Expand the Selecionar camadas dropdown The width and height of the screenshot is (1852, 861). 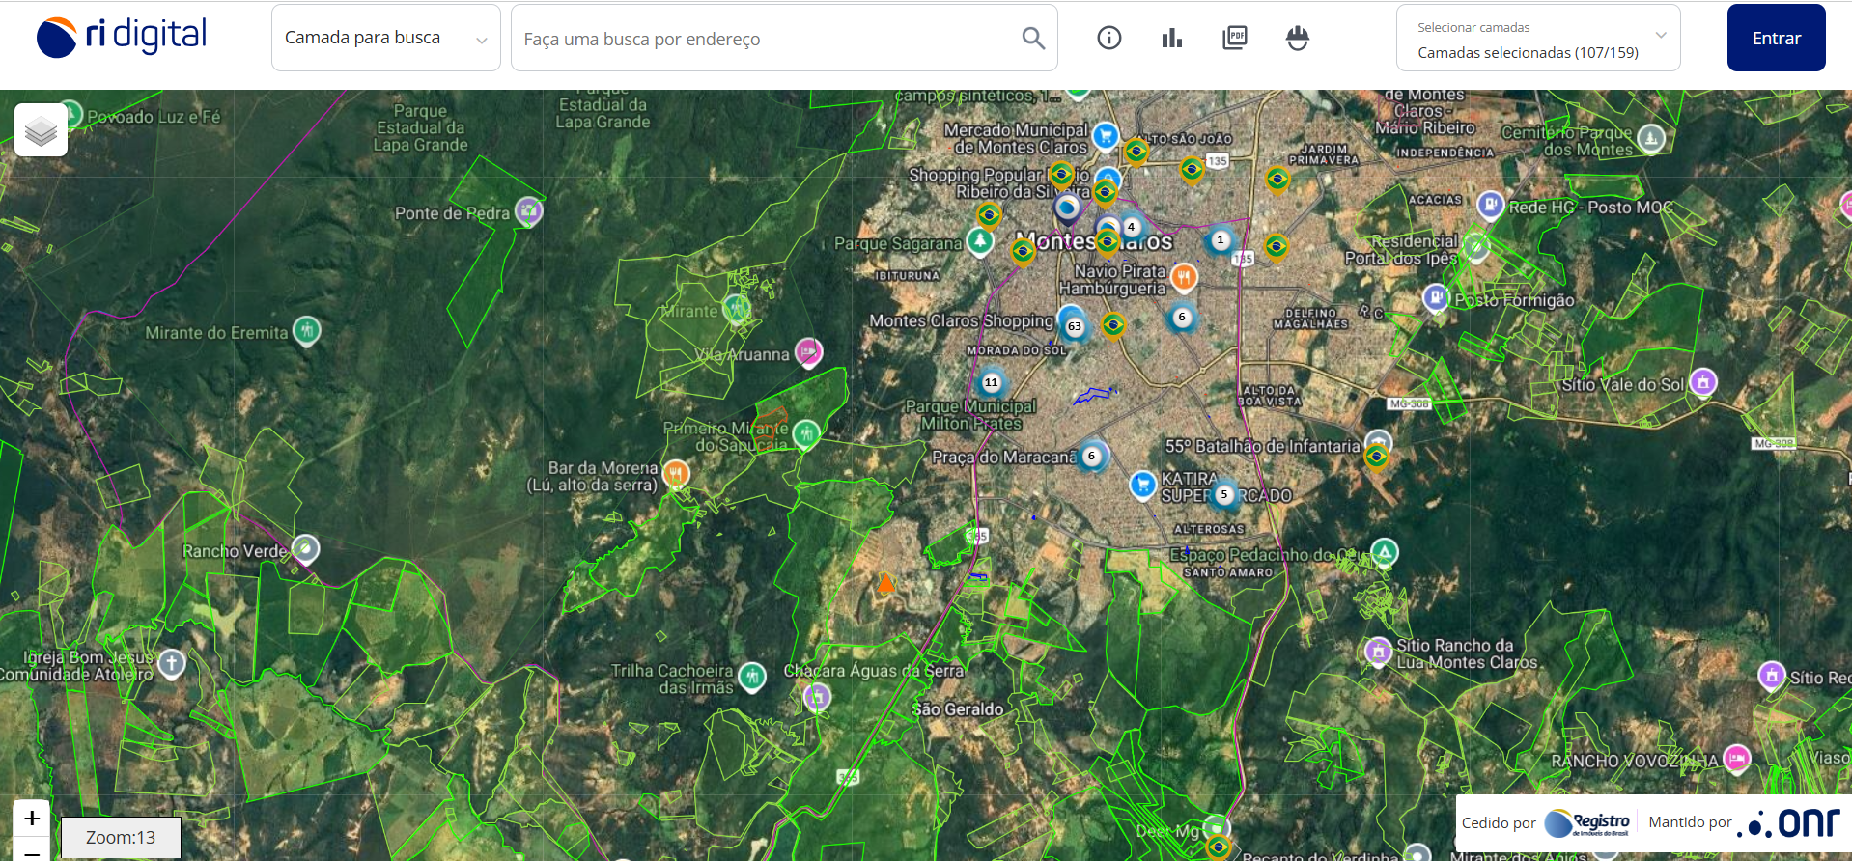[x=1538, y=38]
